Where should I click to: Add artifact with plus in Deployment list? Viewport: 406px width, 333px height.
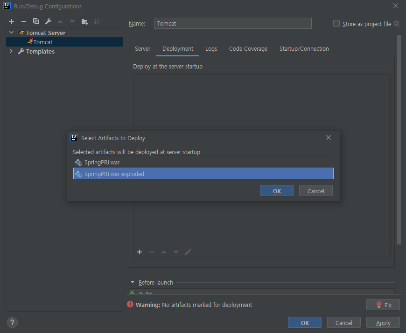click(140, 252)
